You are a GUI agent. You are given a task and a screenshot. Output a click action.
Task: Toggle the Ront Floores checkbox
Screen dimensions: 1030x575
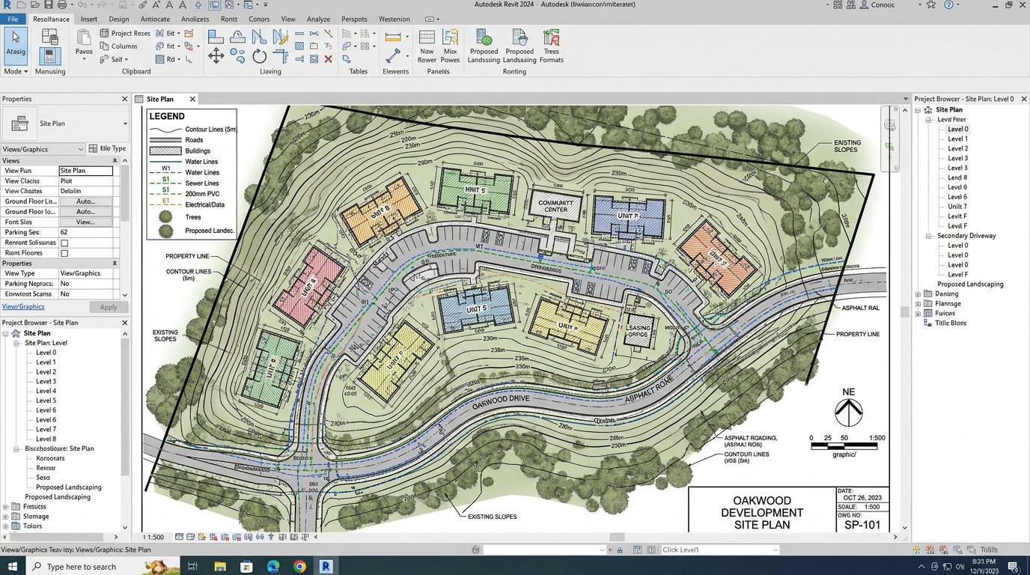point(64,253)
